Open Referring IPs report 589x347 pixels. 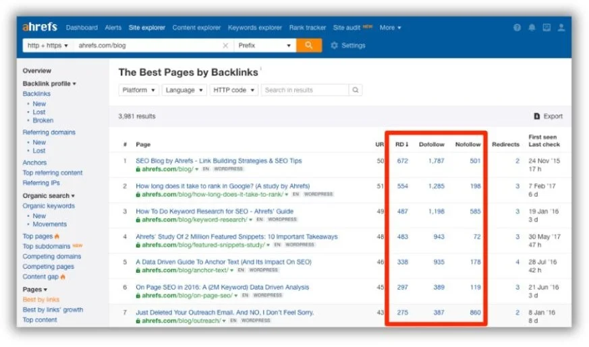pos(41,183)
